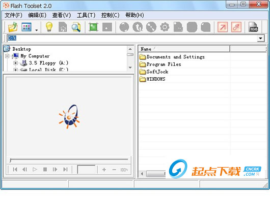Image resolution: width=270 pixels, height=198 pixels.
Task: Jump to last frame button
Action: [65, 170]
